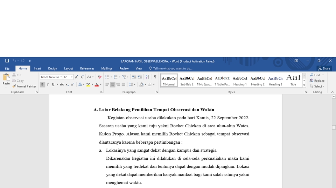Toggle Bold formatting

(42, 84)
